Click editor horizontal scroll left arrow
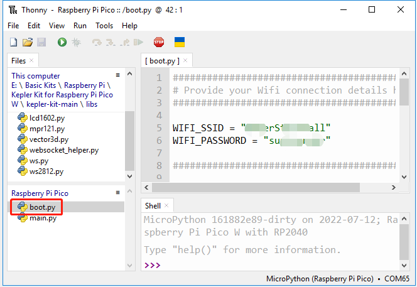 pos(146,187)
